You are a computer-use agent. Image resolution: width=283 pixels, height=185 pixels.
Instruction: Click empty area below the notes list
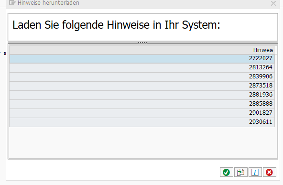(142, 142)
